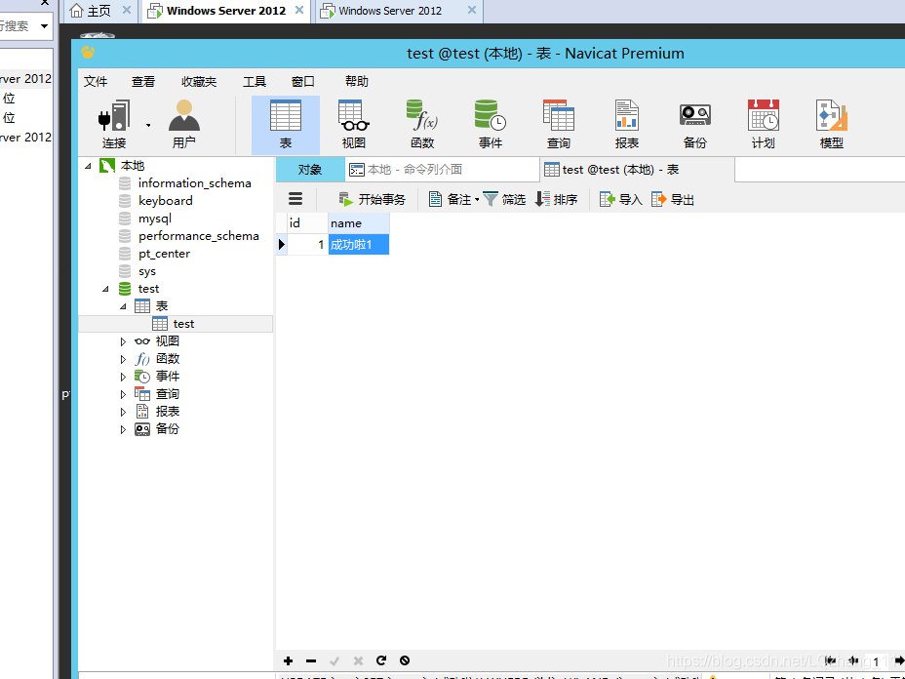The height and width of the screenshot is (679, 905).
Task: Open the Schedule (计划) toolbar button
Action: 763,125
